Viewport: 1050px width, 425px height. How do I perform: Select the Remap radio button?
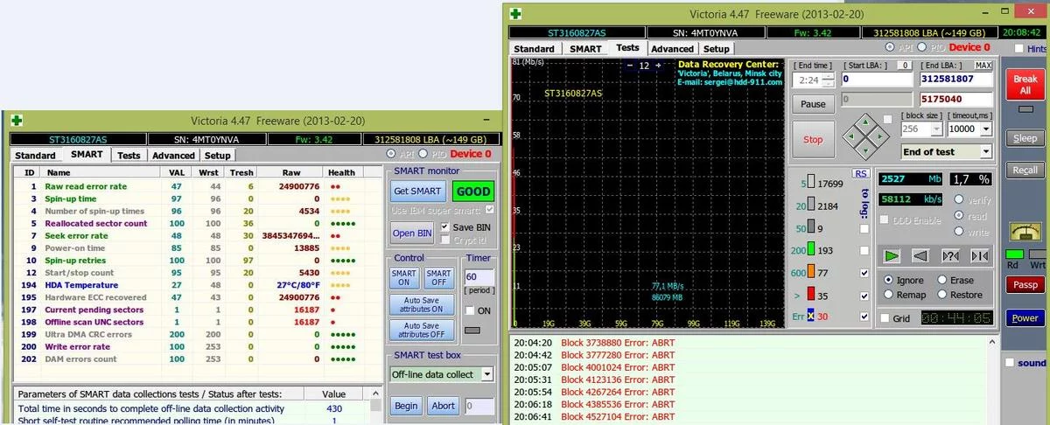[890, 296]
